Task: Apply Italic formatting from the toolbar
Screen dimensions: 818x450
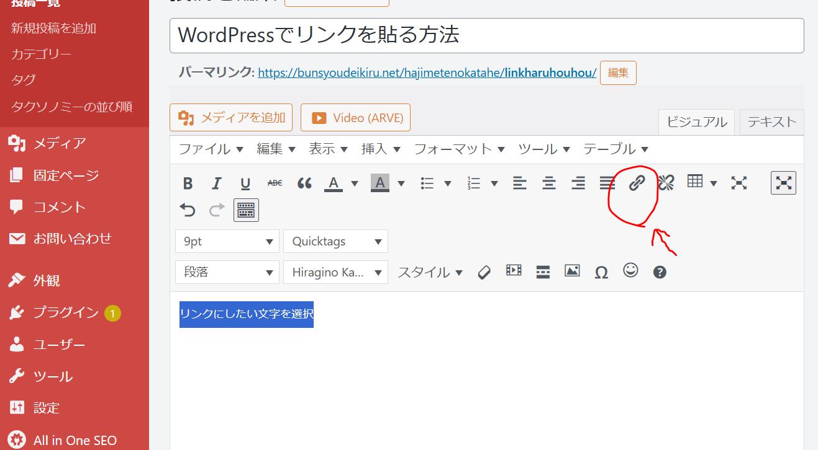Action: coord(216,183)
